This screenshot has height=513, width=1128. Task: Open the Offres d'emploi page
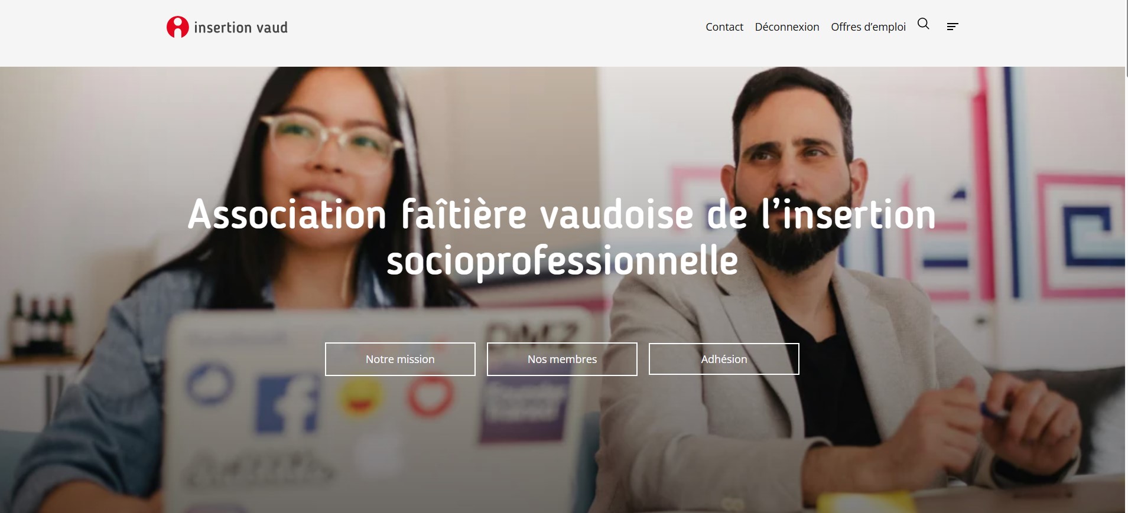pyautogui.click(x=868, y=27)
